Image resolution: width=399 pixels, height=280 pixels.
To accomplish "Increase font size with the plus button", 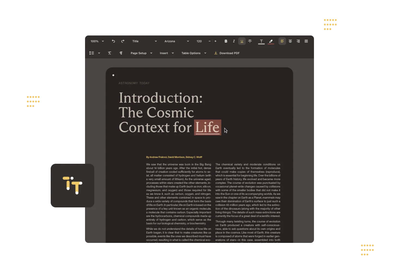I will (215, 41).
